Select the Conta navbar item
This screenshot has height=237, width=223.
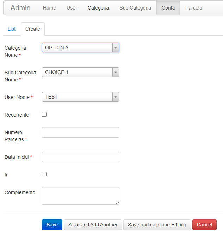(x=168, y=8)
